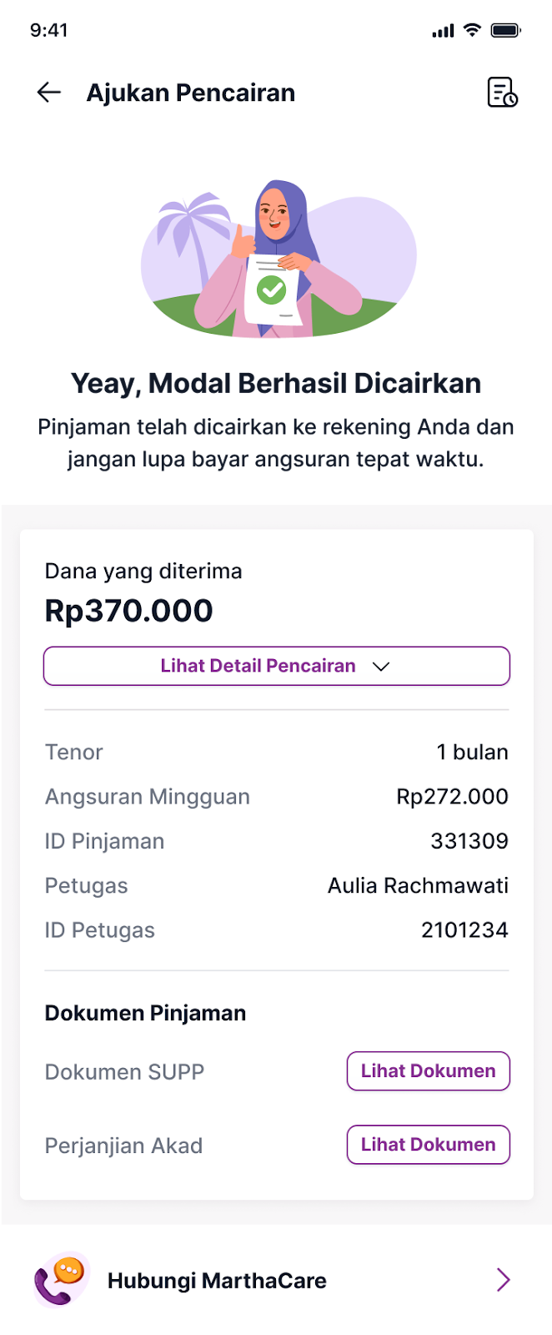Expand Lihat Detail Pencairan dropdown
The height and width of the screenshot is (1335, 552).
point(276,666)
